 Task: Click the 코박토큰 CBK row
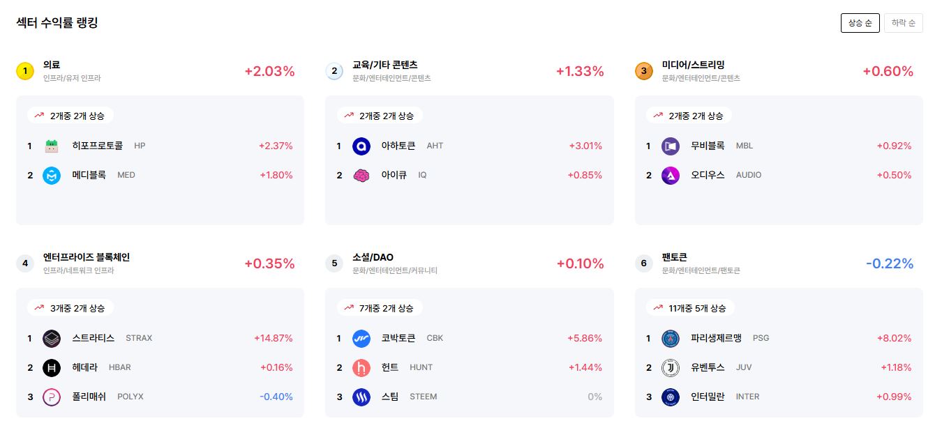(x=469, y=338)
